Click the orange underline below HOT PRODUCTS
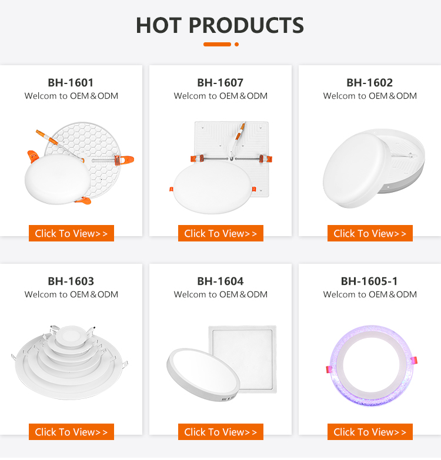The image size is (441, 460). tap(217, 44)
